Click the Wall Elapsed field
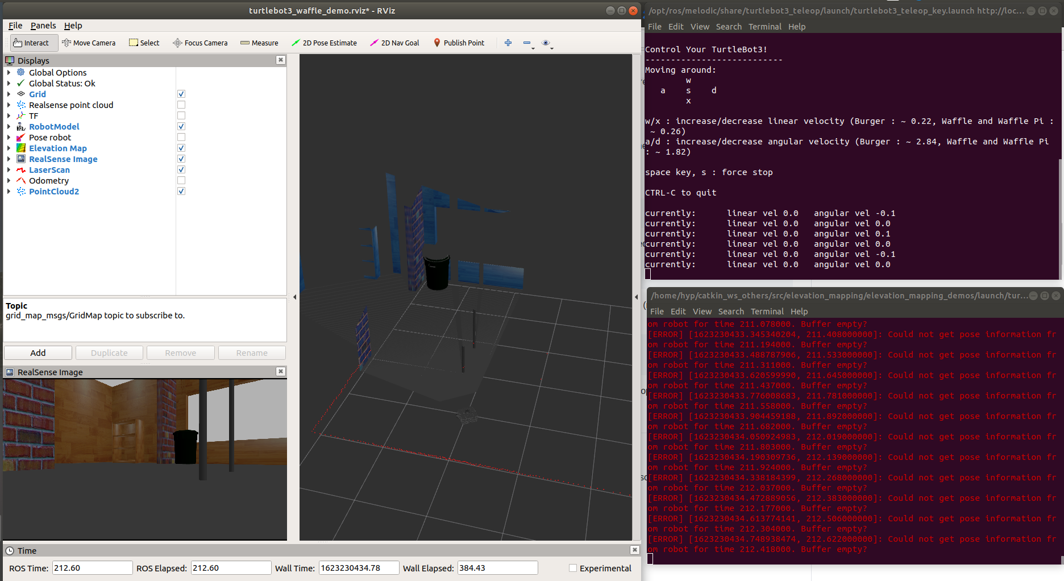The height and width of the screenshot is (581, 1064). pos(497,568)
